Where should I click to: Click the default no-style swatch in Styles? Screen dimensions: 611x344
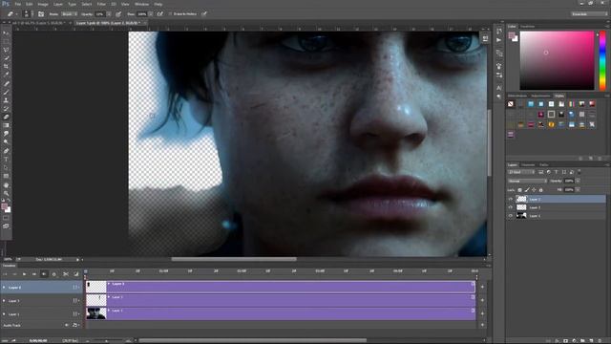click(x=511, y=104)
